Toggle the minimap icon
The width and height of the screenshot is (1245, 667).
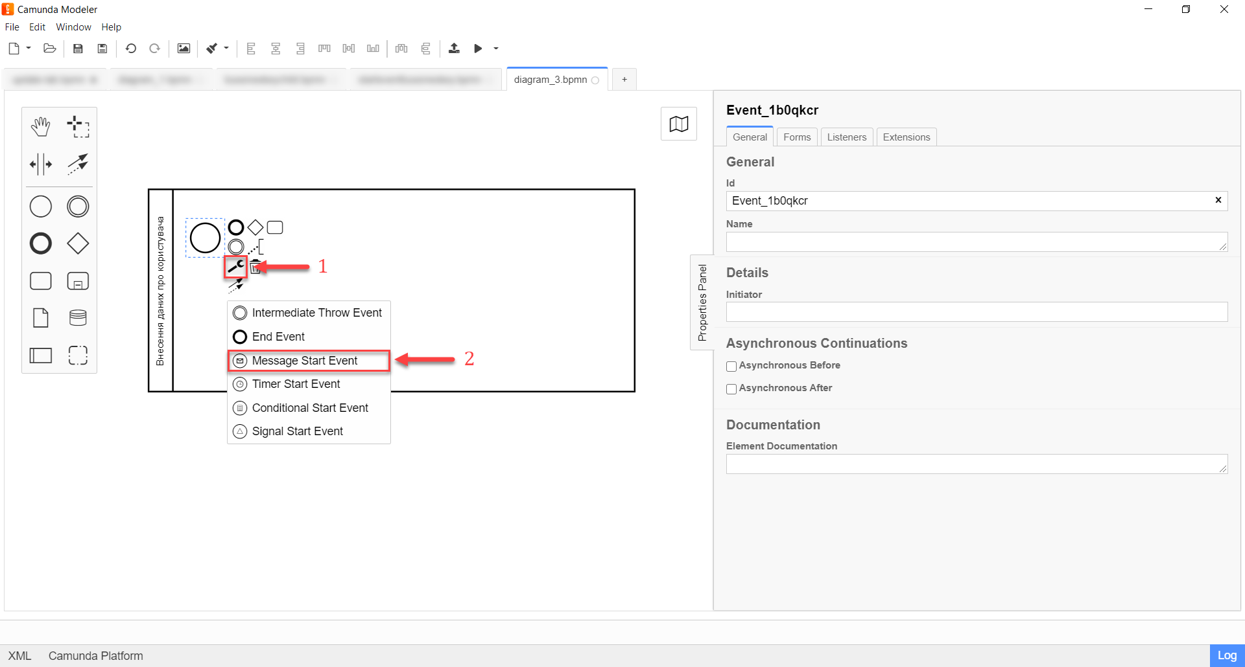click(678, 124)
